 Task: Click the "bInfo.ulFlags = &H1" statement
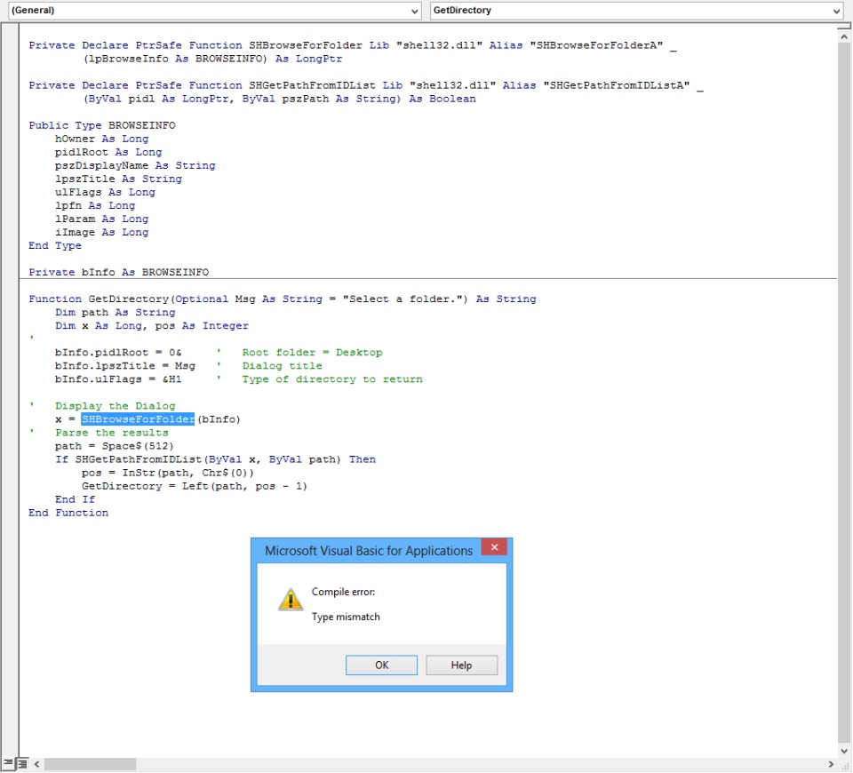tap(118, 379)
